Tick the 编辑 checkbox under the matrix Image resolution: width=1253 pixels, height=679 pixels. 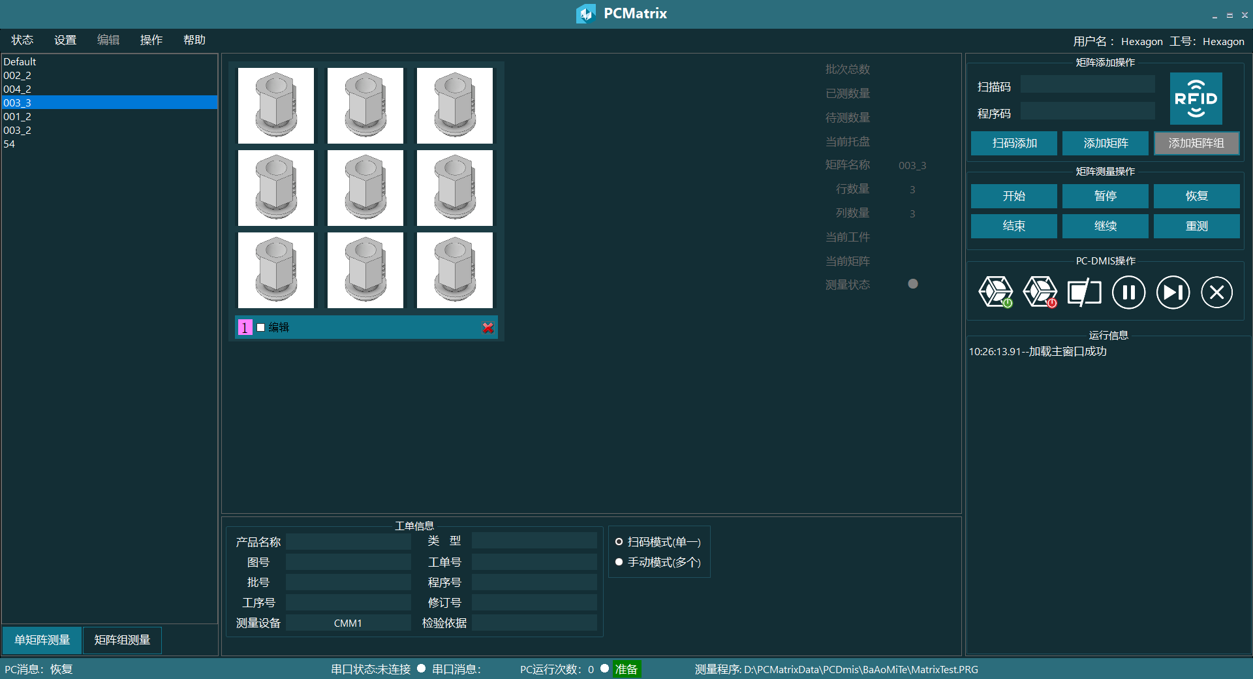coord(261,328)
